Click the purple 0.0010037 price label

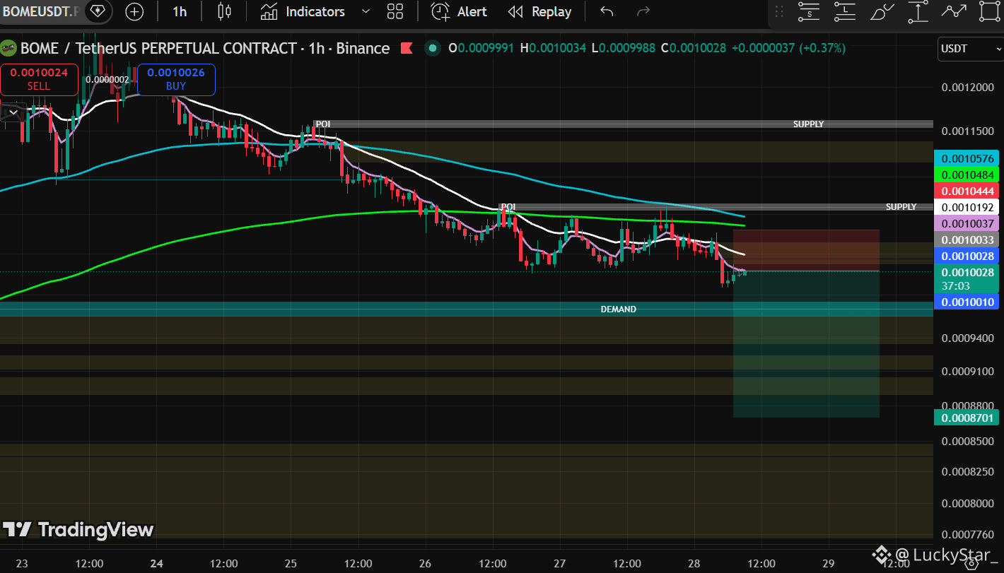tap(965, 223)
